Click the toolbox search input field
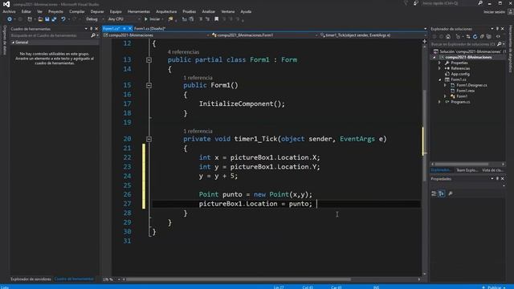 (x=50, y=35)
